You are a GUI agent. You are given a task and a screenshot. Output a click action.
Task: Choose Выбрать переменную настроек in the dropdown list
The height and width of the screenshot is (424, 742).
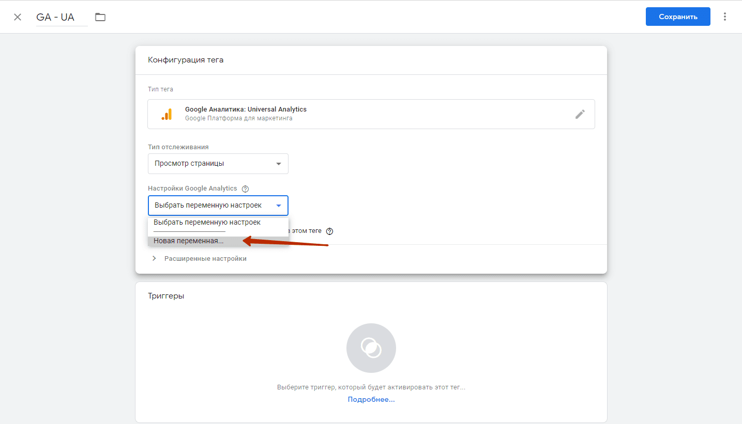click(x=218, y=223)
